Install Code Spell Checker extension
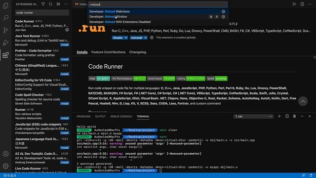316x178 pixels. point(65,103)
